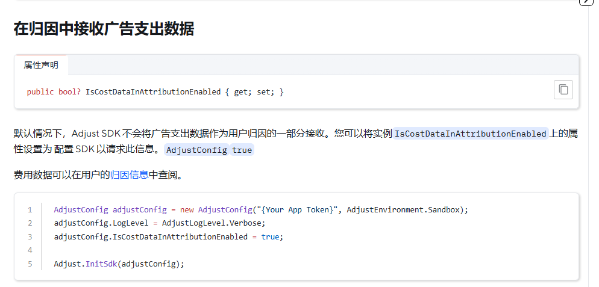This screenshot has width=599, height=287.
Task: Click the heading 在归因中接收广告支出数据
Action: (104, 29)
